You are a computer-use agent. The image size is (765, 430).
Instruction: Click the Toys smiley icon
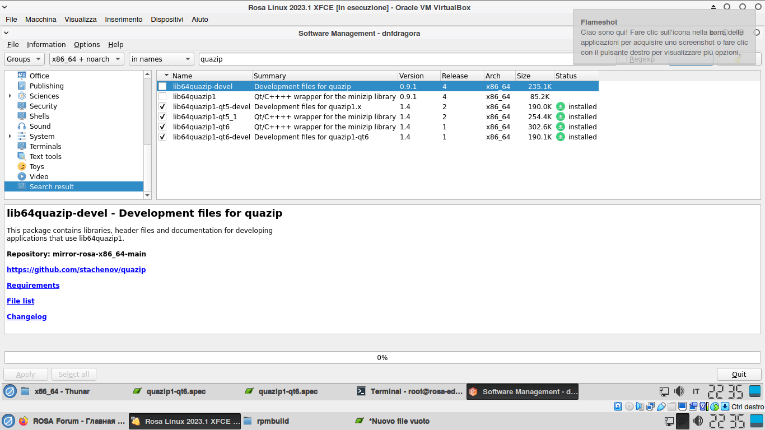[22, 166]
